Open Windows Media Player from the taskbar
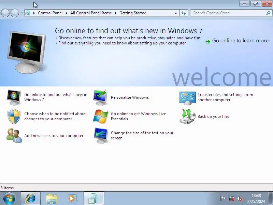This screenshot has height=205, width=273. tap(72, 199)
